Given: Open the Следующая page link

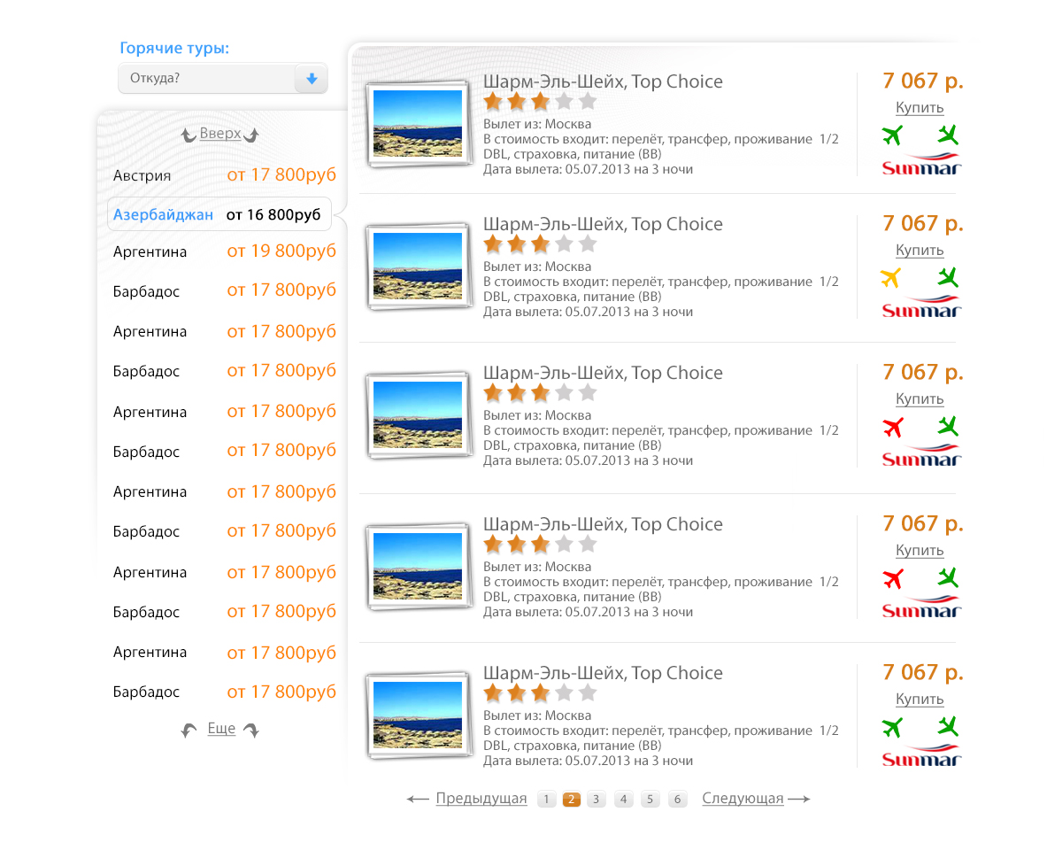Looking at the screenshot, I should [x=743, y=799].
